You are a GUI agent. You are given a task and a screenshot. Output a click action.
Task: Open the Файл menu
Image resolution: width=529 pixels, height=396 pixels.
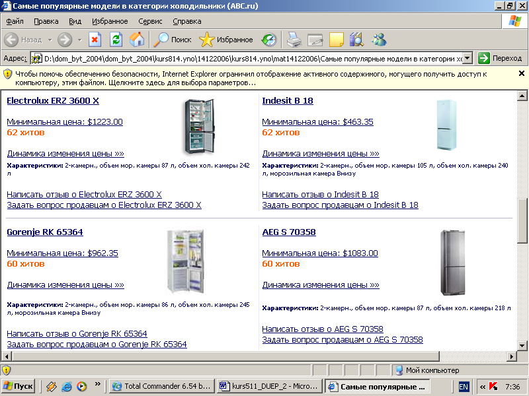(x=15, y=21)
